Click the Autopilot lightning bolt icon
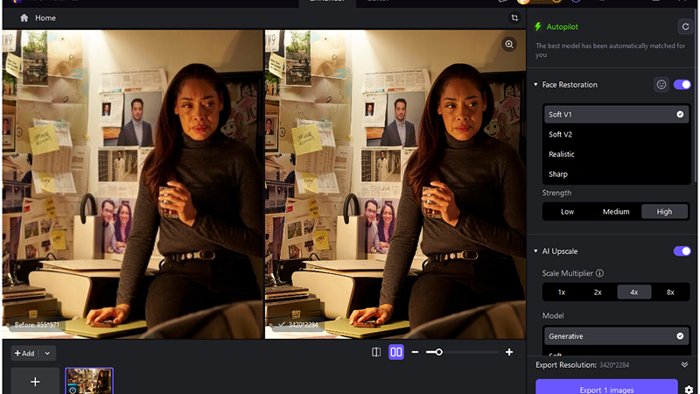 538,27
